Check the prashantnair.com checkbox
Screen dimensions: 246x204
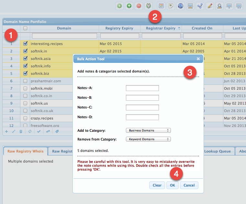coord(25,81)
